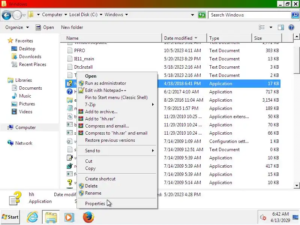Expand the Windows breadcrumb dropdown arrow
The width and height of the screenshot is (300, 225).
pos(126,15)
